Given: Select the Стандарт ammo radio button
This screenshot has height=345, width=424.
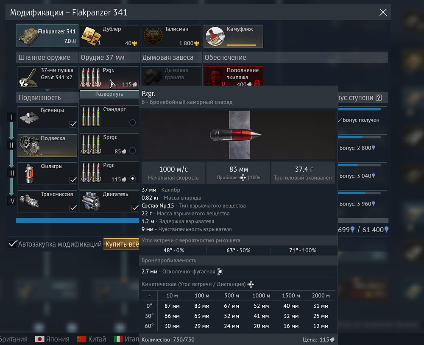Looking at the screenshot, I should tap(133, 122).
